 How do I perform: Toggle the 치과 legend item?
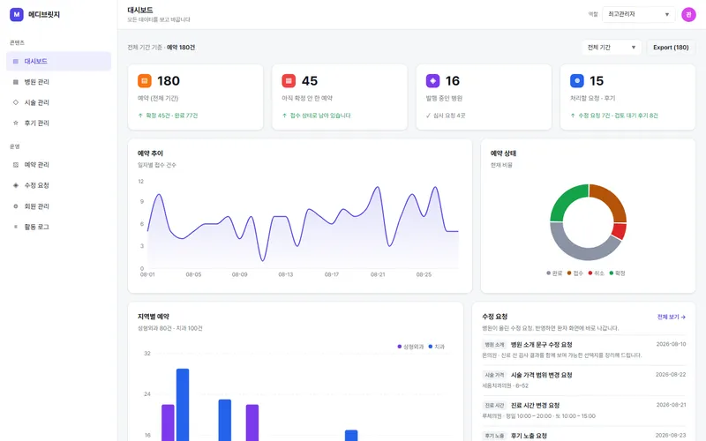click(436, 347)
